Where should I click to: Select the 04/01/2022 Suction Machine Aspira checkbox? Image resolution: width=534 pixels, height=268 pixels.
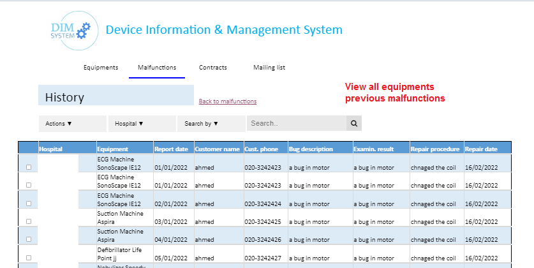(28, 239)
